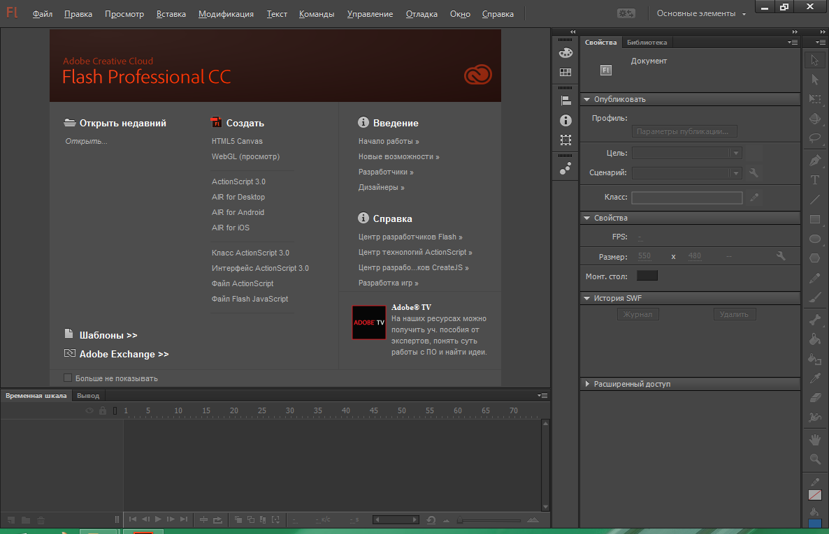The height and width of the screenshot is (534, 829).
Task: Select the Oval tool
Action: click(815, 239)
